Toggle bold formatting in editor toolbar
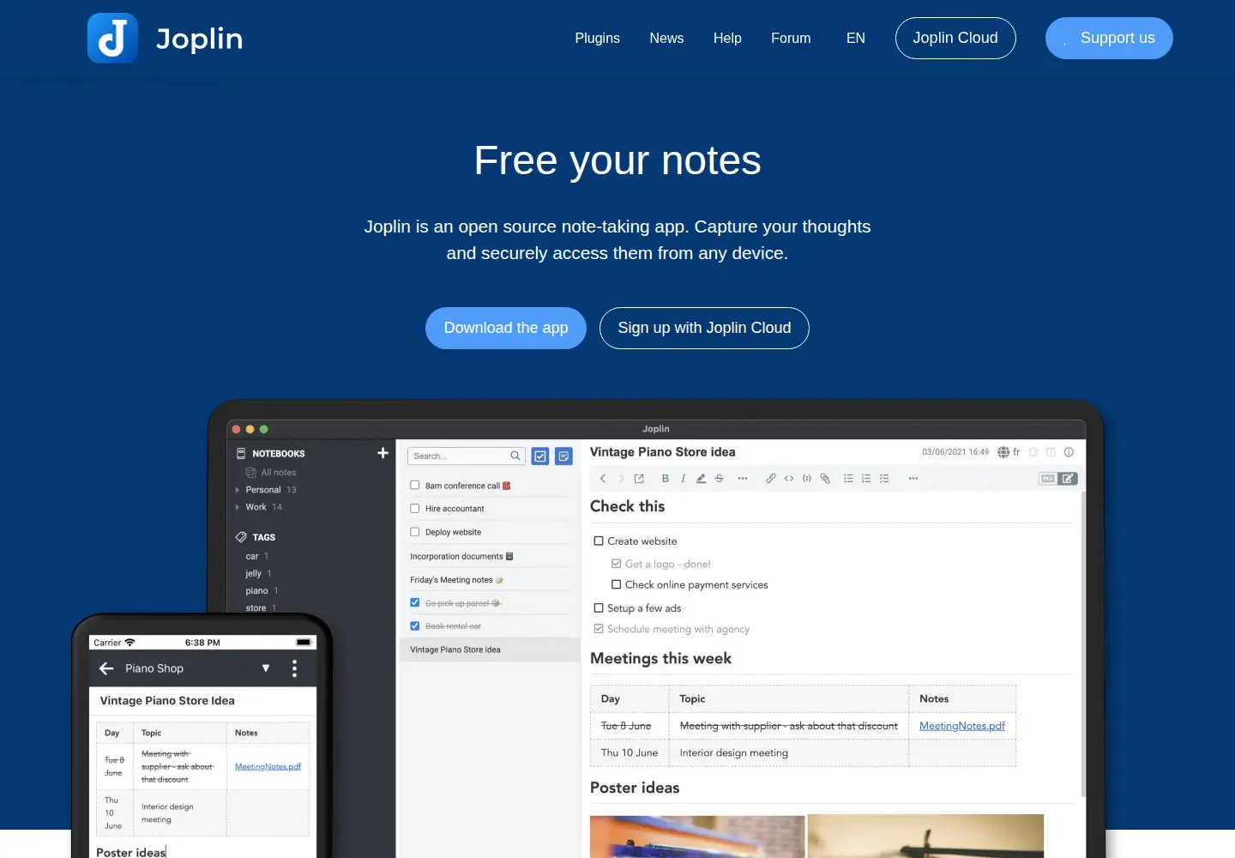Image resolution: width=1235 pixels, height=858 pixels. click(x=666, y=479)
